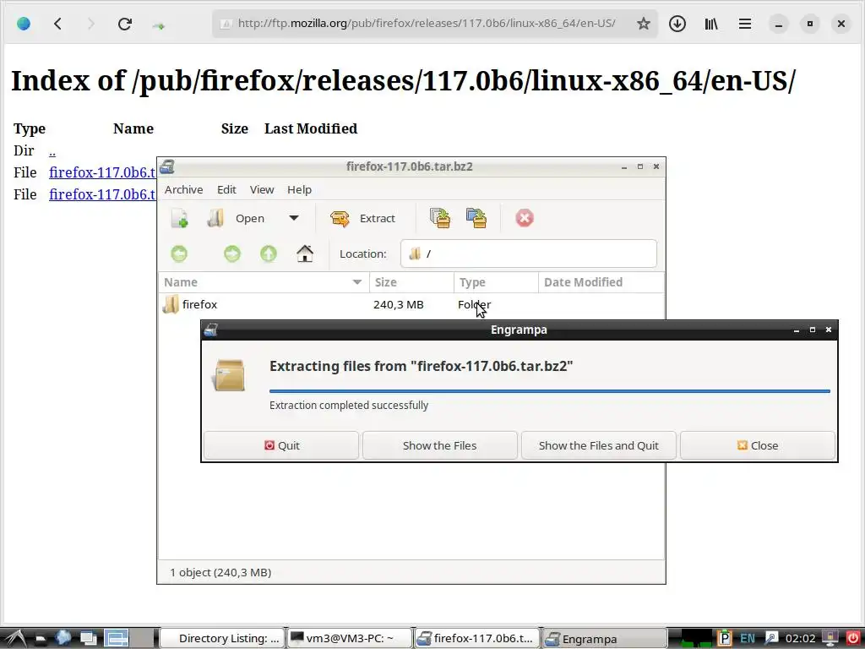Open the View menu
Image resolution: width=865 pixels, height=649 pixels.
(262, 189)
